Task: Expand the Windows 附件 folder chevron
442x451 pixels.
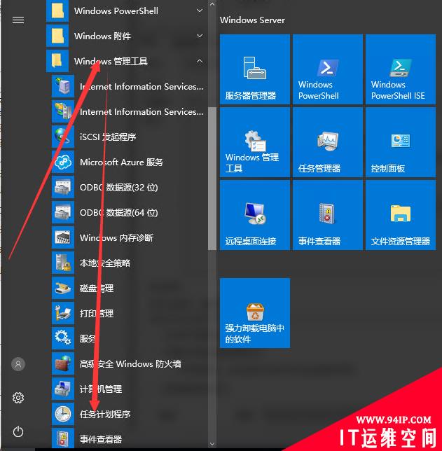Action: coord(200,36)
